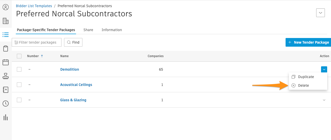Open Glass & Glazing action chevron
Screen dimensions: 331x140
tap(324, 100)
